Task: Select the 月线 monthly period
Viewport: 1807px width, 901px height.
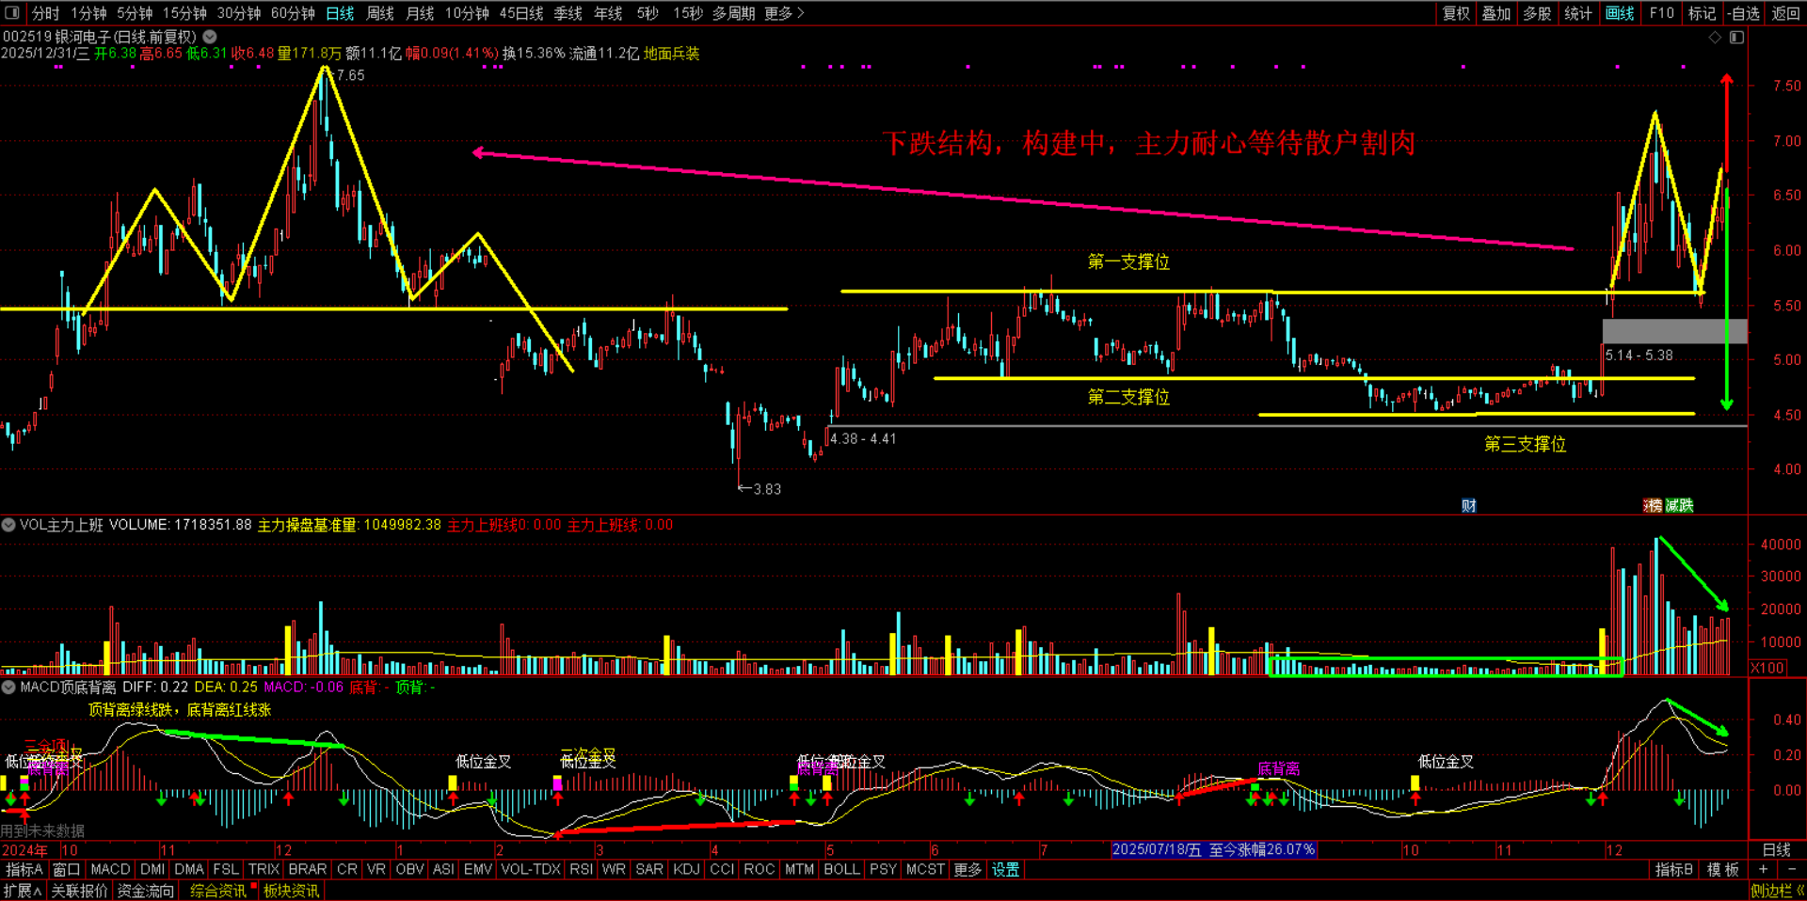Action: point(420,13)
